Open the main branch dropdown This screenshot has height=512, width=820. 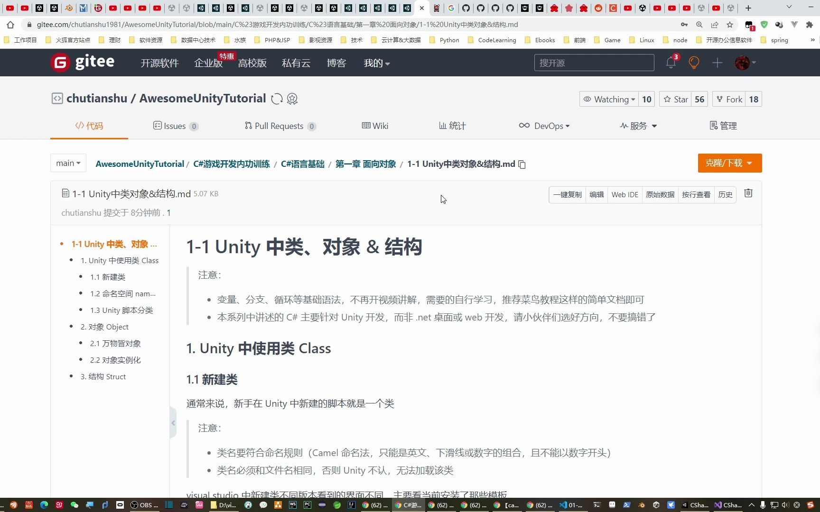68,163
